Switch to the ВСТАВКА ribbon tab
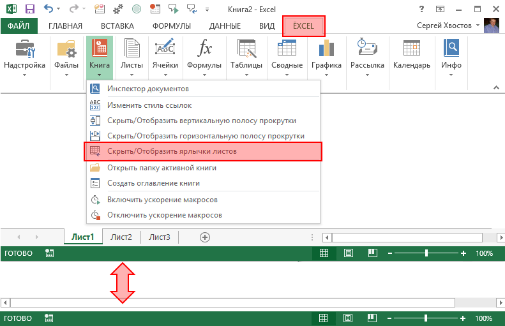Viewport: 505px width, 326px height. 117,26
